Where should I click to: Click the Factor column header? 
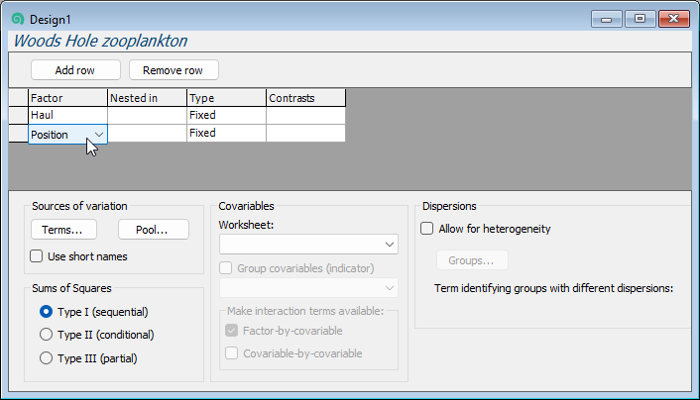click(67, 98)
